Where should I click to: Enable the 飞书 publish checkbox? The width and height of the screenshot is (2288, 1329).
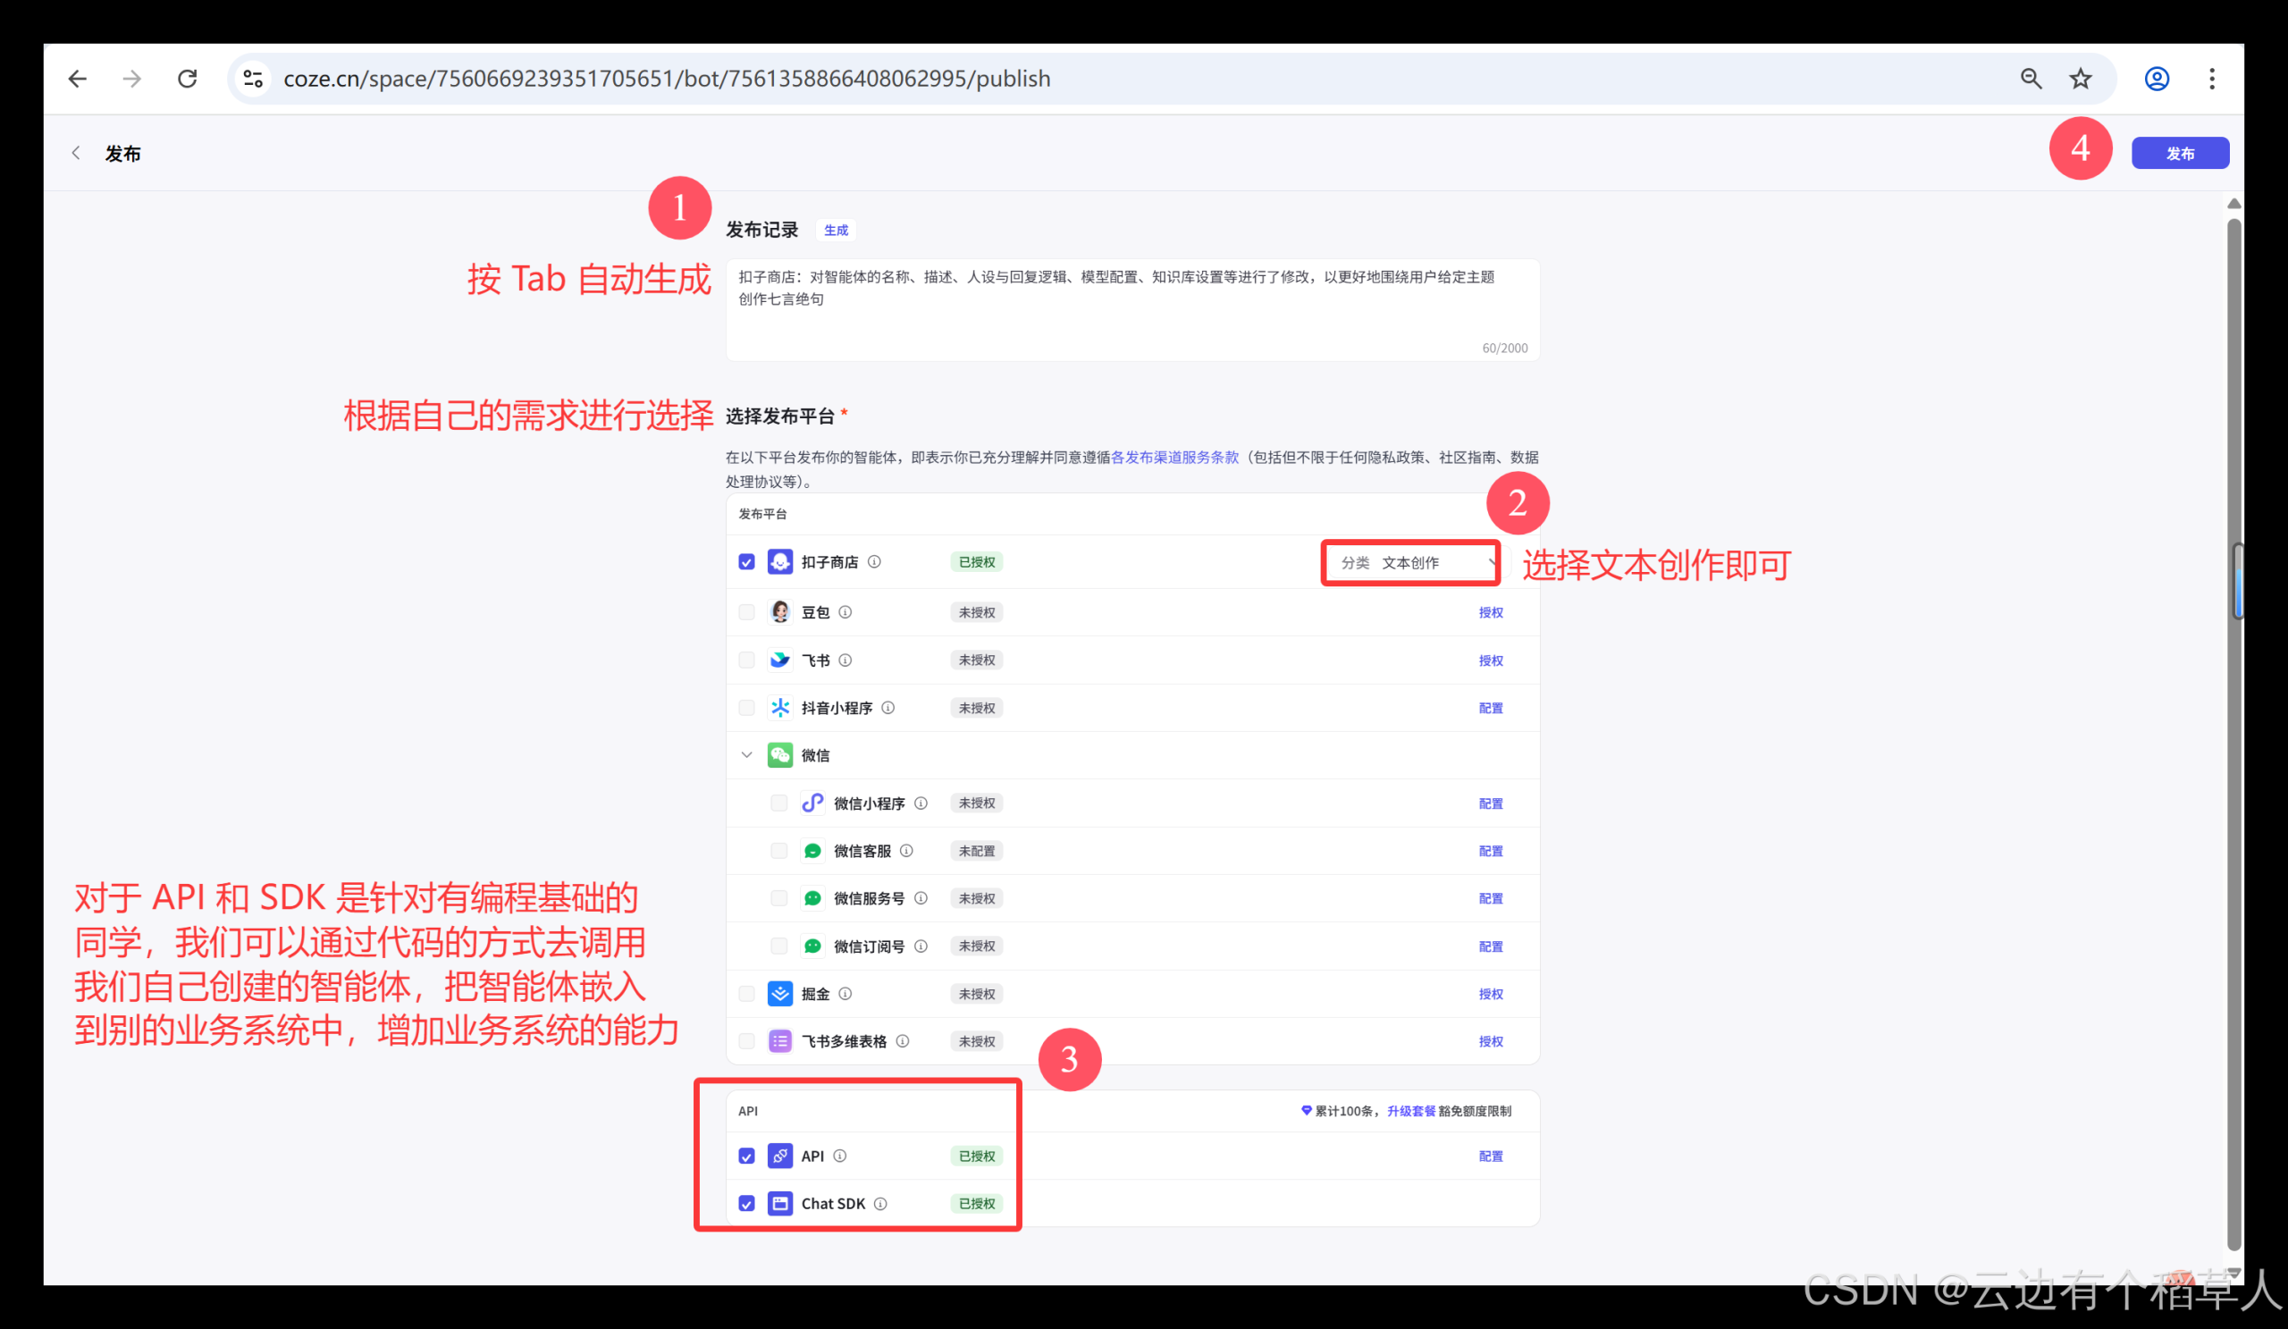746,660
